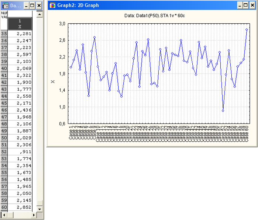
Task: Click cell value 2,852
Action: pos(20,207)
